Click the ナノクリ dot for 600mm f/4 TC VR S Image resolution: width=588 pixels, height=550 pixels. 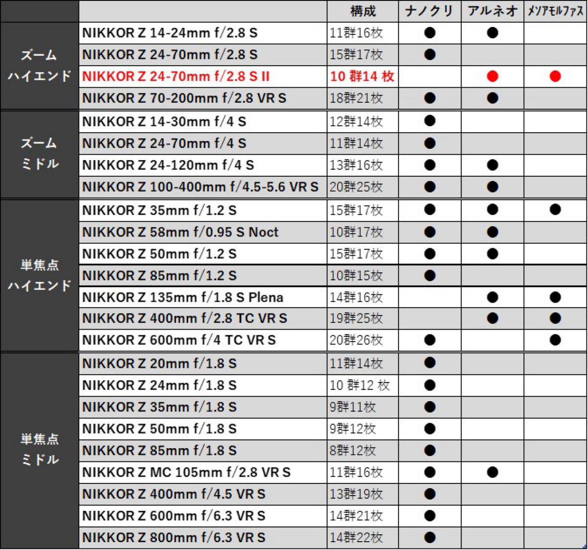click(430, 339)
